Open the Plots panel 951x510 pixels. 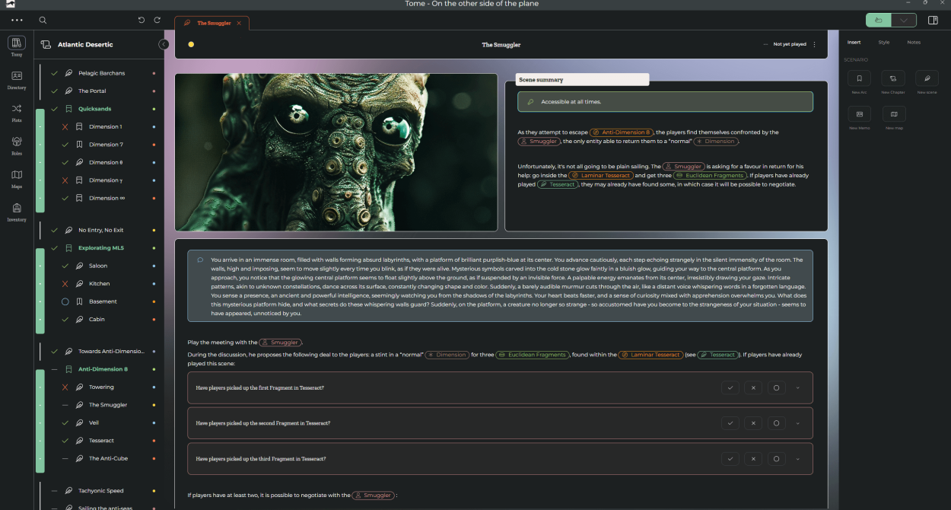coord(17,113)
